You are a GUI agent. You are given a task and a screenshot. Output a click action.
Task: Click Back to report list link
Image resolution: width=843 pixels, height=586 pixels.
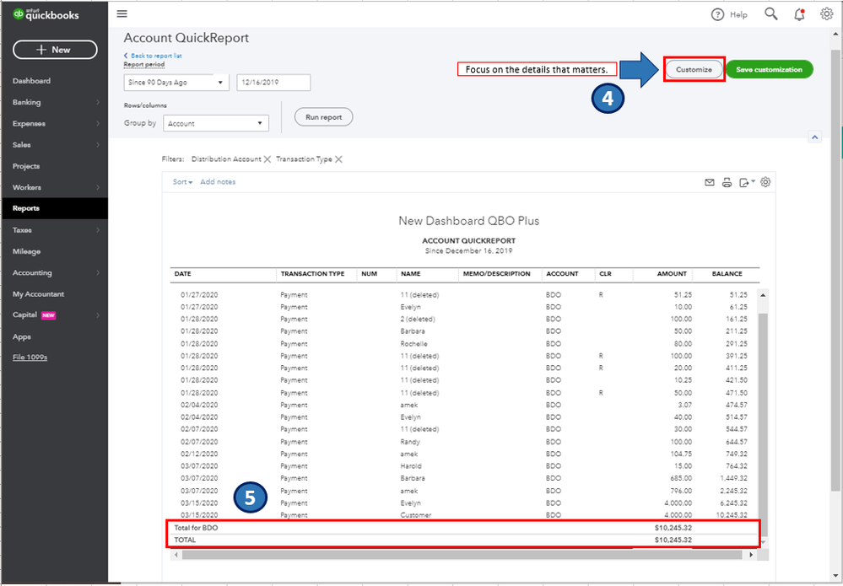coord(155,56)
